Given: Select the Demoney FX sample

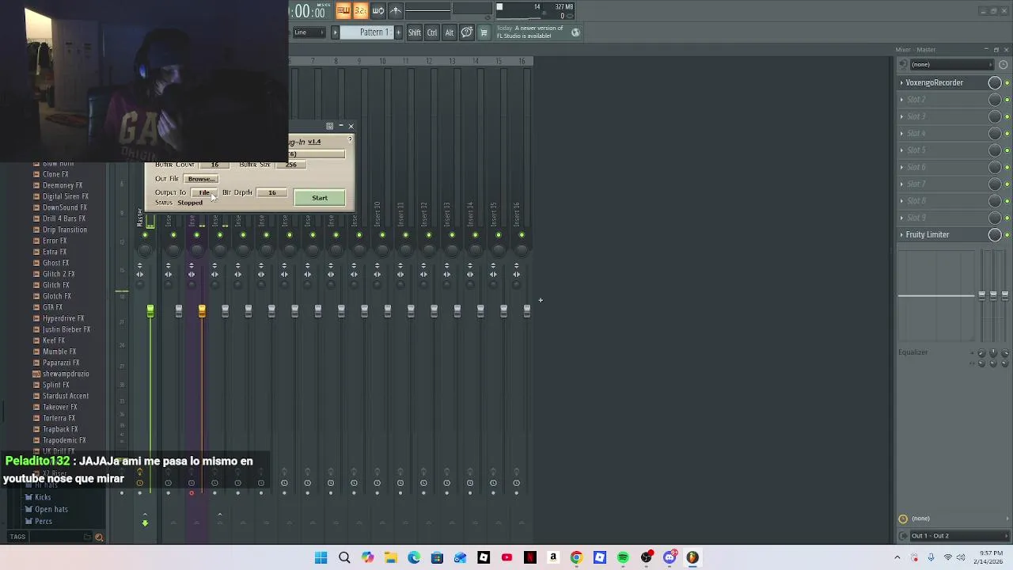Looking at the screenshot, I should [x=63, y=185].
